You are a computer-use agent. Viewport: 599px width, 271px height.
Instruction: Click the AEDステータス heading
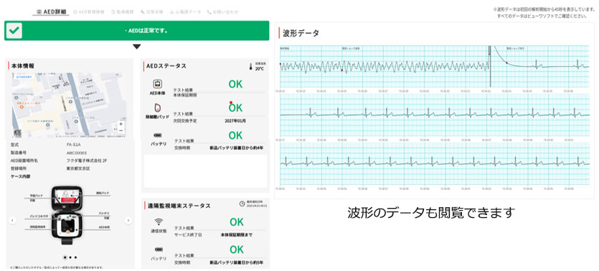pyautogui.click(x=166, y=66)
